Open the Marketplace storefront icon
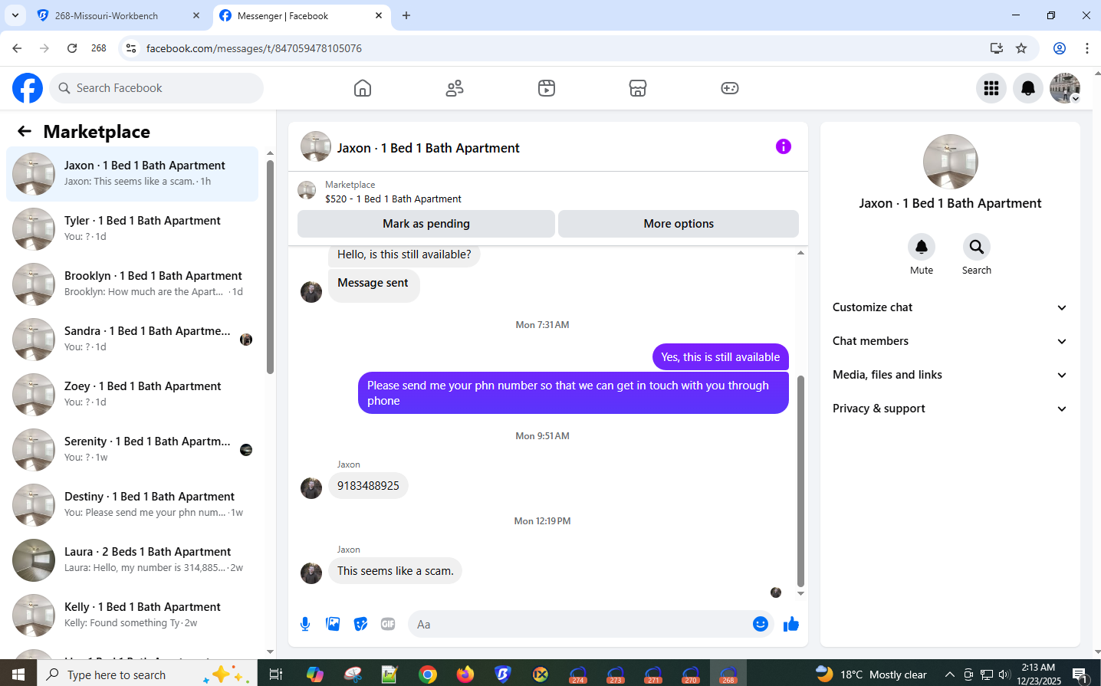This screenshot has width=1101, height=686. coord(638,88)
